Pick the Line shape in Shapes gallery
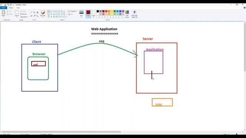Image resolution: width=246 pixels, height=138 pixels. pyautogui.click(x=49, y=11)
